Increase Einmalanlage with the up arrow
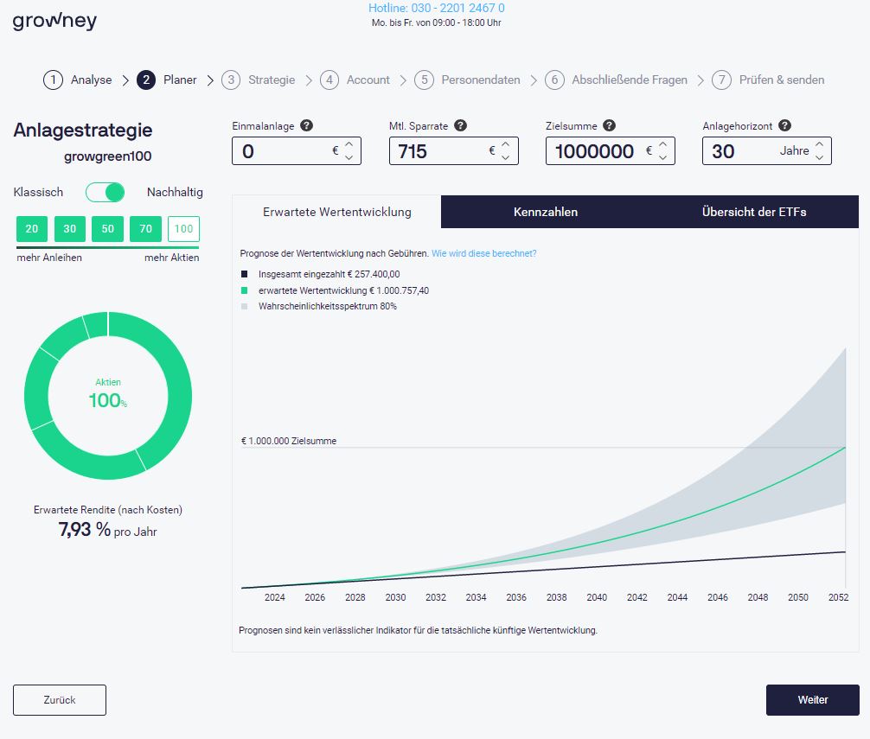The width and height of the screenshot is (870, 739). pyautogui.click(x=349, y=145)
